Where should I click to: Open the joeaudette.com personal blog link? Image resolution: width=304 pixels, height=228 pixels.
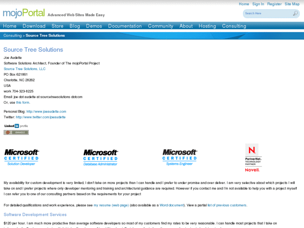pos(46,112)
